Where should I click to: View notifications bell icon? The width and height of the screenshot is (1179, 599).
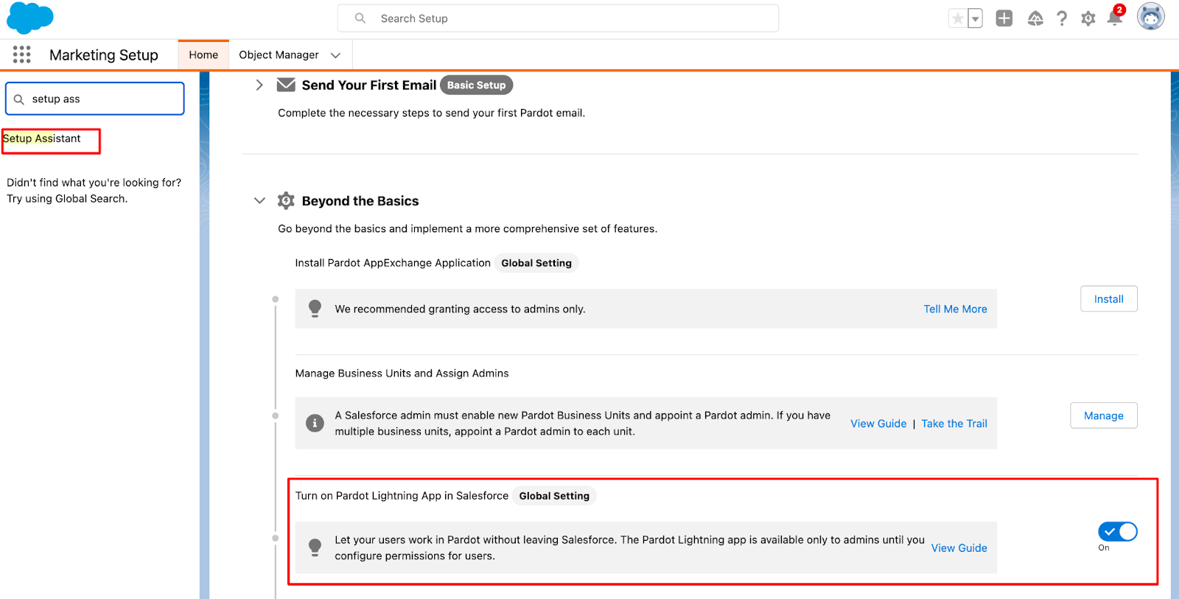pyautogui.click(x=1114, y=19)
